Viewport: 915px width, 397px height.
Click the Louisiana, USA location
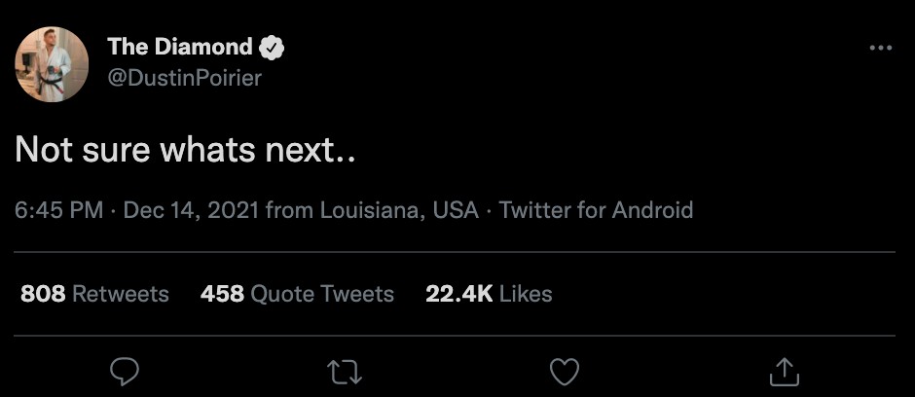click(399, 210)
